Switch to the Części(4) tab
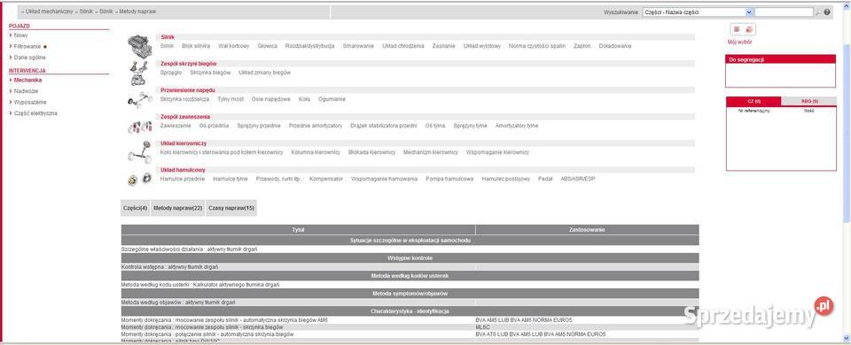Screen dimensions: 851x345 [x=135, y=208]
